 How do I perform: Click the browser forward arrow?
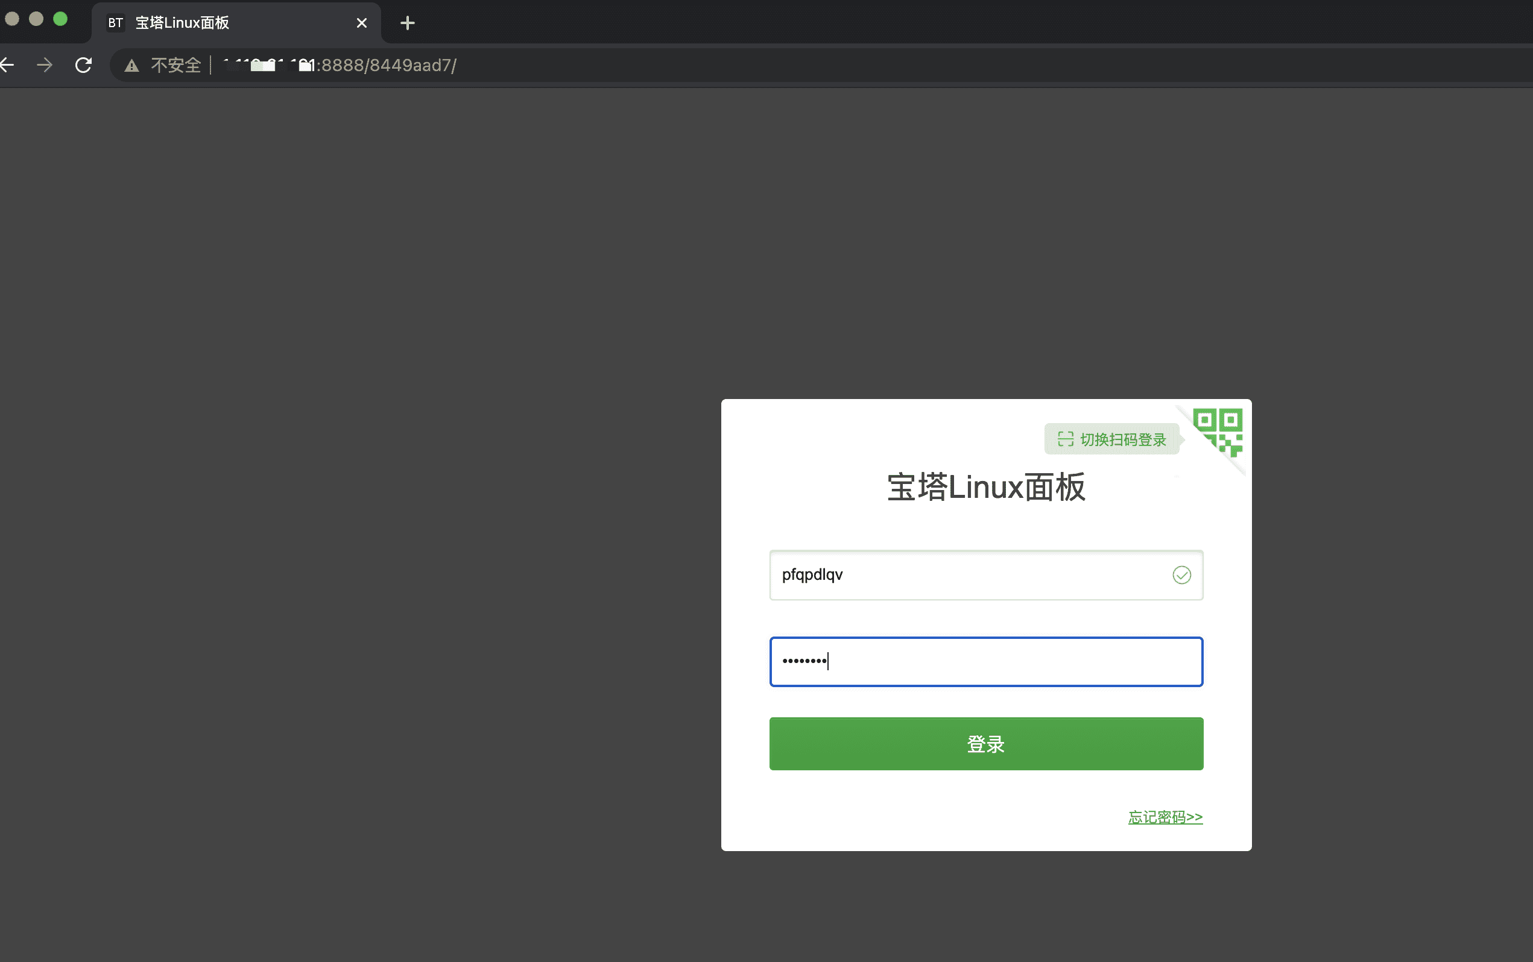45,64
